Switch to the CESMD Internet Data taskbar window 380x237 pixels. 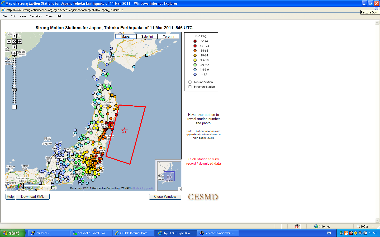[133, 233]
